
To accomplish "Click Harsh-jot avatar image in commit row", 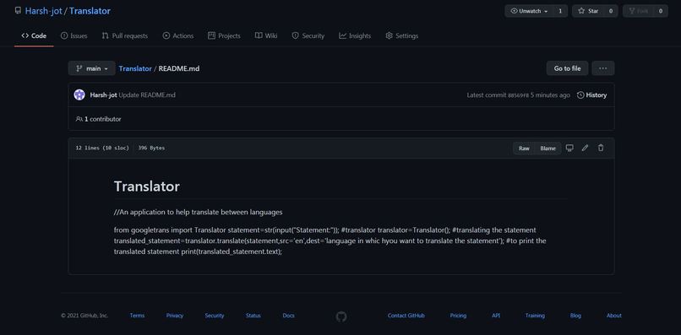I will (x=79, y=95).
